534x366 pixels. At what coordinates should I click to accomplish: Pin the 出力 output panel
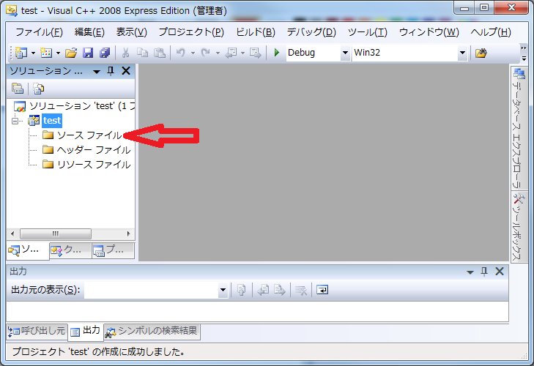pyautogui.click(x=484, y=272)
